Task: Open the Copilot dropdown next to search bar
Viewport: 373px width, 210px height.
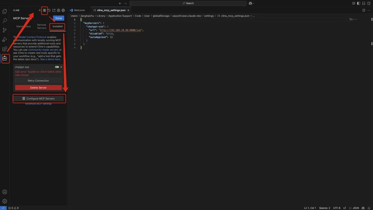Action: coord(251,3)
